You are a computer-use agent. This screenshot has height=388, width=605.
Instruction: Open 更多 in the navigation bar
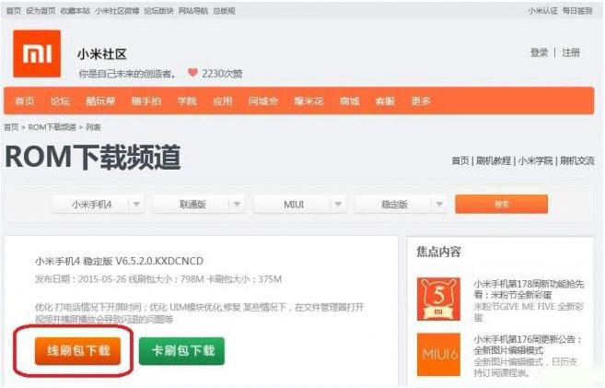tap(421, 101)
